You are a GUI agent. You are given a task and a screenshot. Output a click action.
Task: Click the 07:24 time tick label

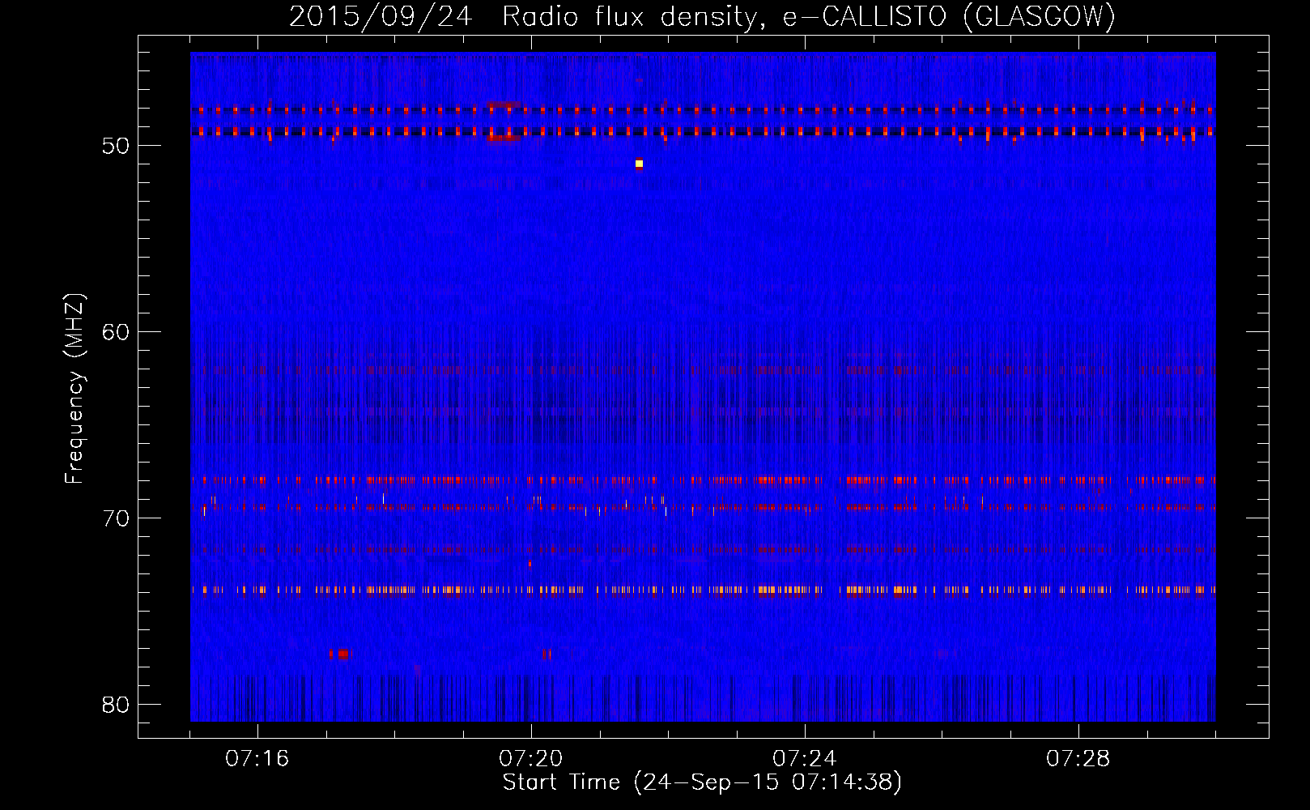pos(805,759)
